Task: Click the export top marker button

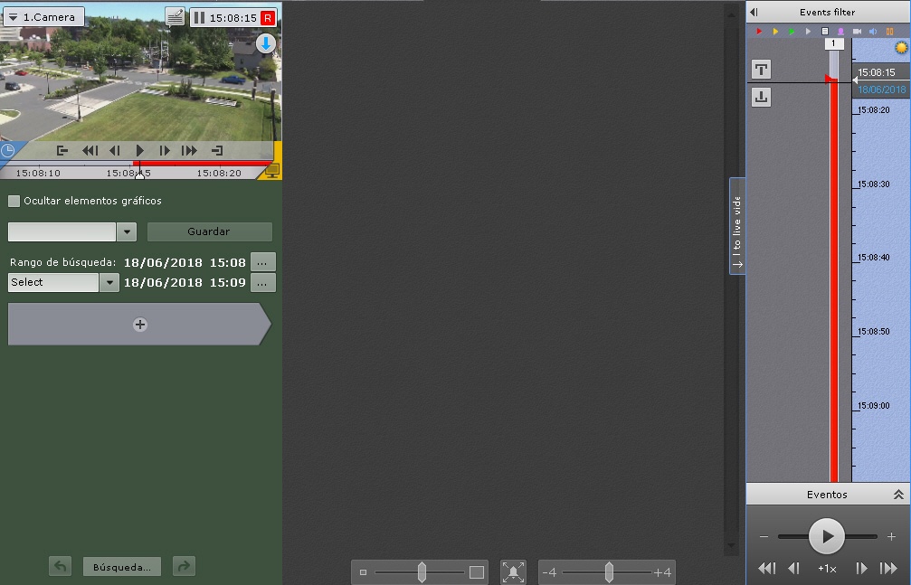Action: 762,70
